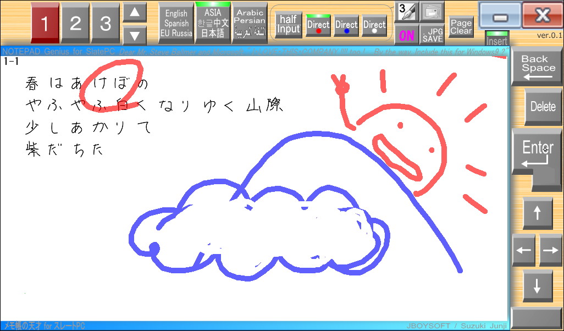The width and height of the screenshot is (564, 331).
Task: Switch to page tab 3
Action: (x=104, y=23)
